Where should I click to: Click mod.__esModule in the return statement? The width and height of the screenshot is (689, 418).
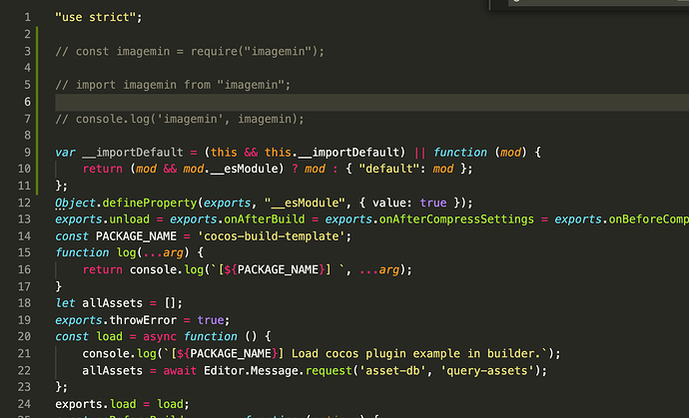231,169
